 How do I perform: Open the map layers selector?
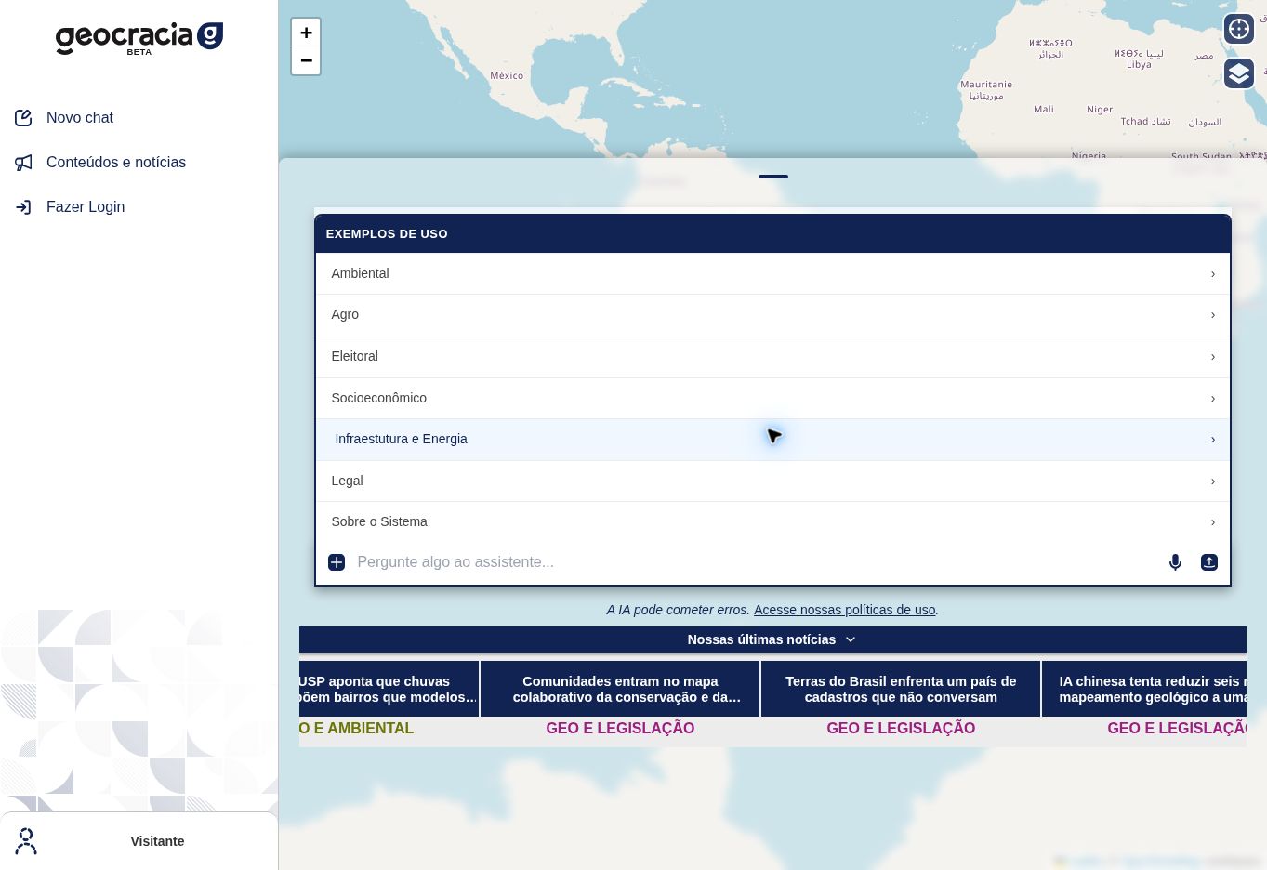tap(1239, 73)
